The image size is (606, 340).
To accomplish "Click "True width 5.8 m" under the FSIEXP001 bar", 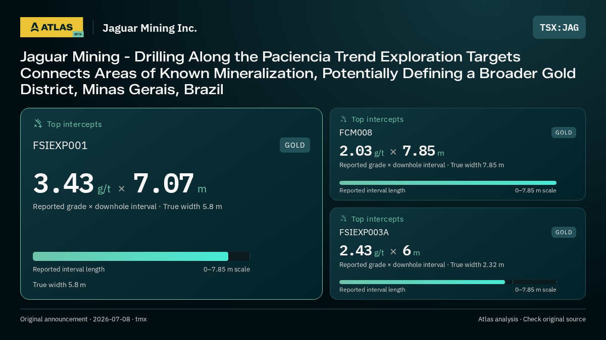I will [x=59, y=285].
